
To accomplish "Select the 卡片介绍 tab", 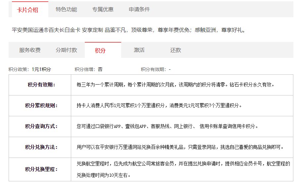I will click(x=30, y=9).
